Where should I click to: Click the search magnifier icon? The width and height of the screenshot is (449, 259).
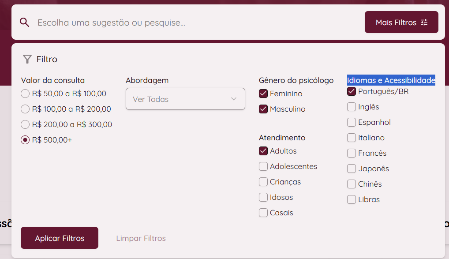point(25,23)
